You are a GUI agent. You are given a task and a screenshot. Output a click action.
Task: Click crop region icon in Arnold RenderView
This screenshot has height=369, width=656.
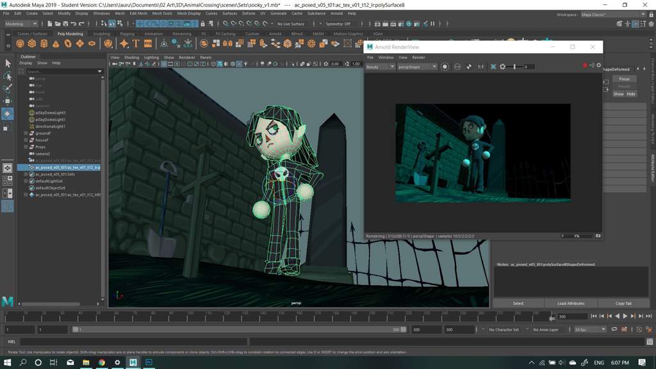coord(493,67)
